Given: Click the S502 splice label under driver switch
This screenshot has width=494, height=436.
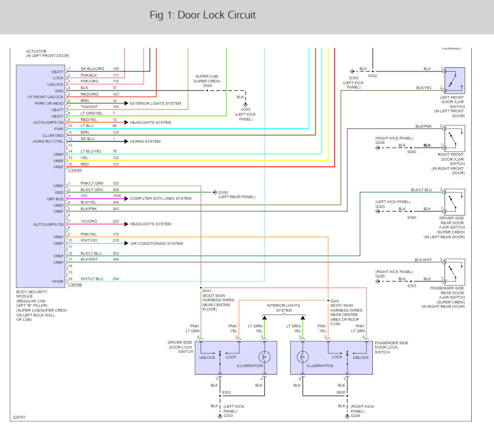Looking at the screenshot, I should 227,392.
